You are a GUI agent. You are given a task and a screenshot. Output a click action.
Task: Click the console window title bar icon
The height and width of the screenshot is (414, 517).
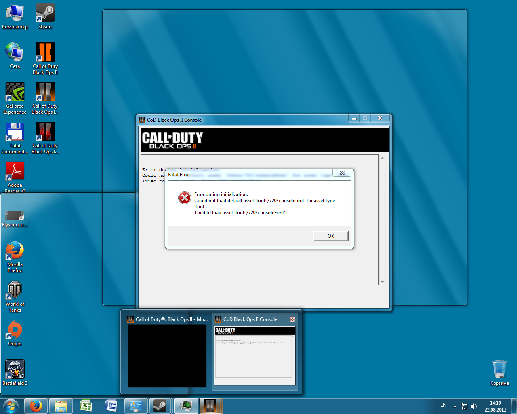click(142, 120)
